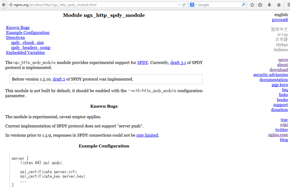Image resolution: width=290 pixels, height=189 pixels.
Task: Follow the rate limited link
Action: tap(147, 135)
